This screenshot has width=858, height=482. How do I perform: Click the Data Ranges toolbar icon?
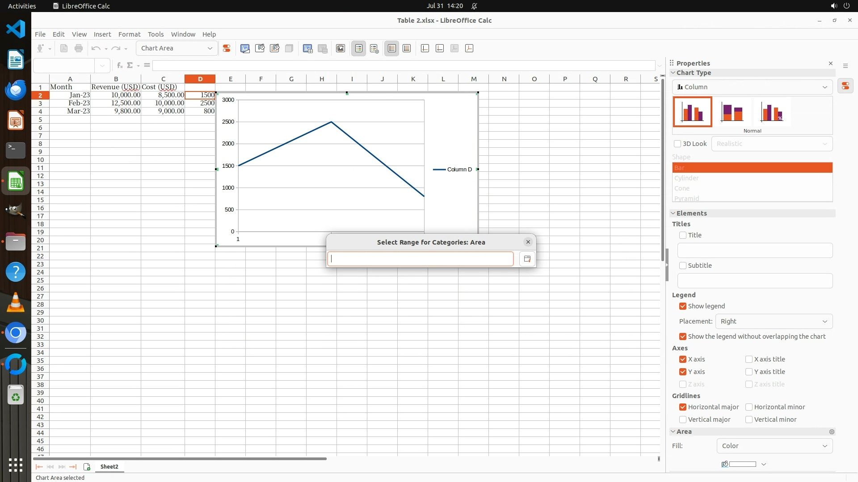point(307,49)
